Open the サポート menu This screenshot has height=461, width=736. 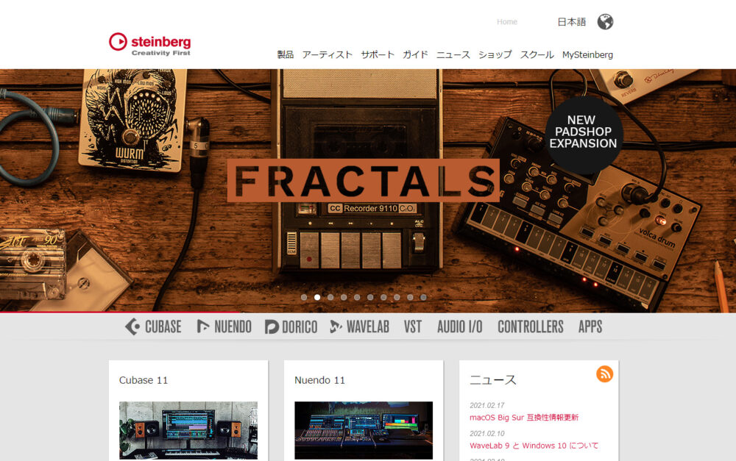click(x=378, y=55)
